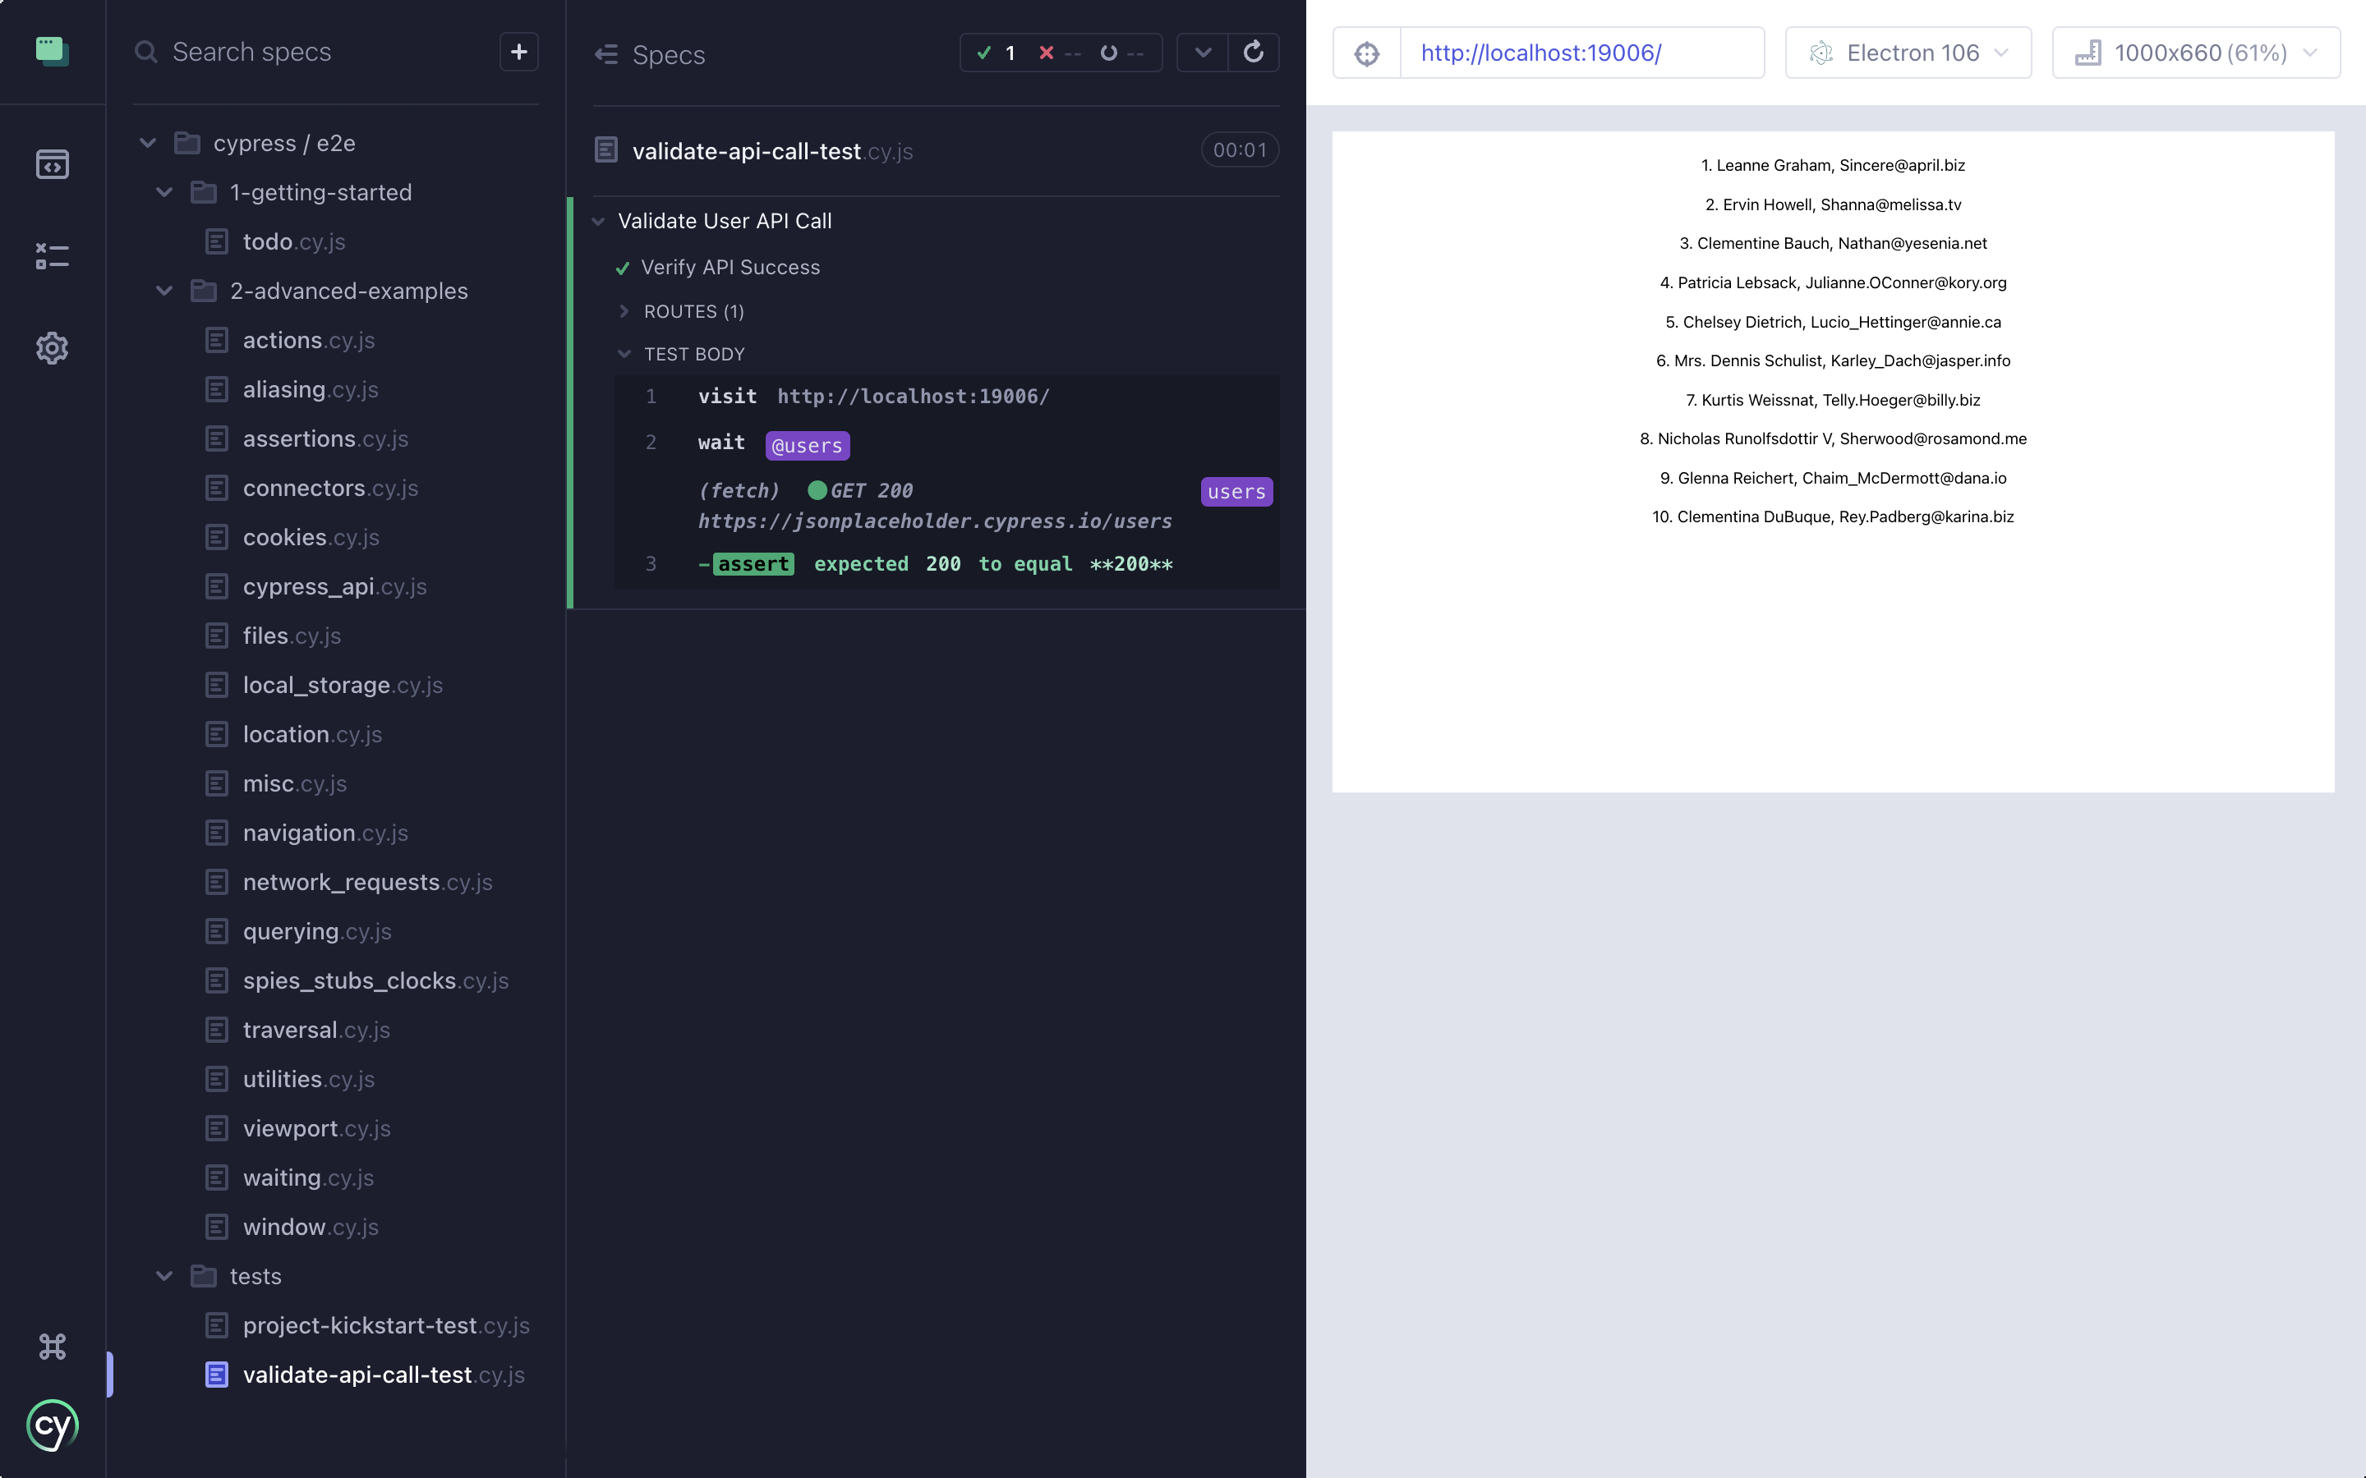Viewport: 2366px width, 1478px height.
Task: Click the selector playground icon in browser toolbar
Action: (x=1366, y=53)
